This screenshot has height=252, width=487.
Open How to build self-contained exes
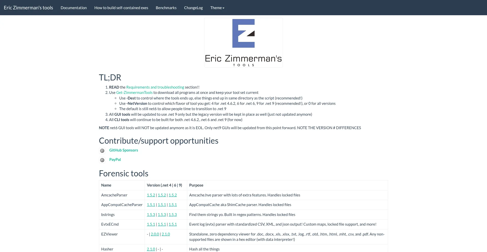coord(121,8)
